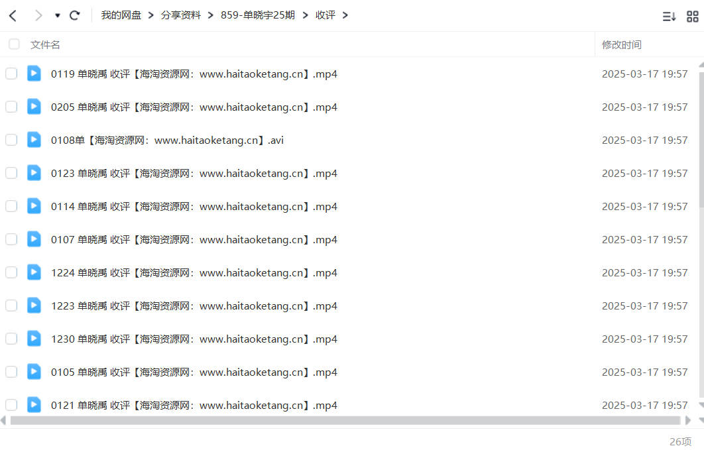Check the box for 0205 单晓禹 收评
Screen dimensions: 704x450
tap(11, 107)
